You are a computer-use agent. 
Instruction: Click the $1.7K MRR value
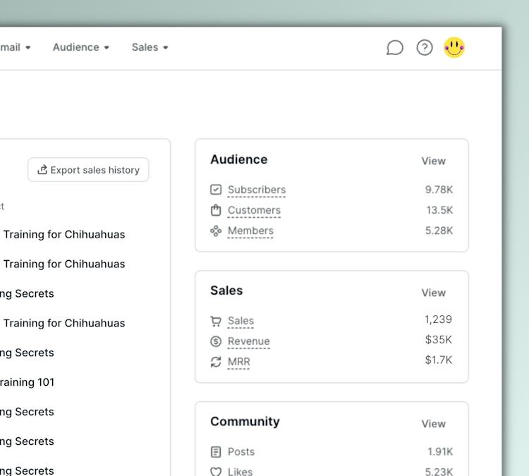(438, 360)
